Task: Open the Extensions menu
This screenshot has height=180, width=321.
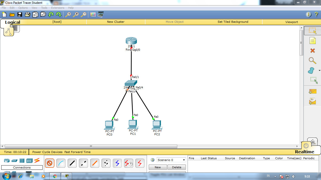Action: coord(58,8)
